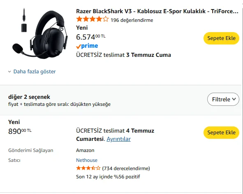Click the chevron beside Daha fazla göster

click(x=9, y=72)
